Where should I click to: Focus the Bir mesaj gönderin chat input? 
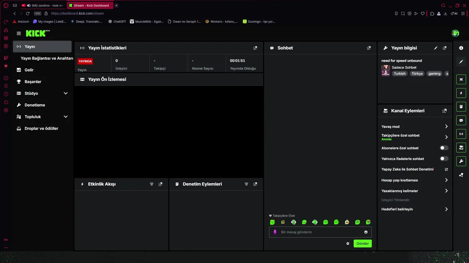[320, 232]
